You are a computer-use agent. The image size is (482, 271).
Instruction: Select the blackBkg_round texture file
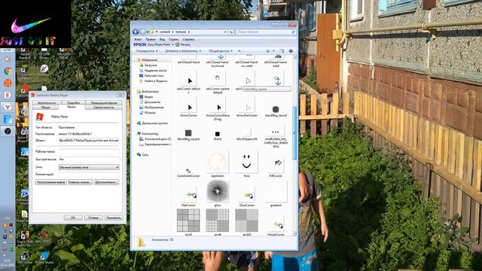coord(276,111)
